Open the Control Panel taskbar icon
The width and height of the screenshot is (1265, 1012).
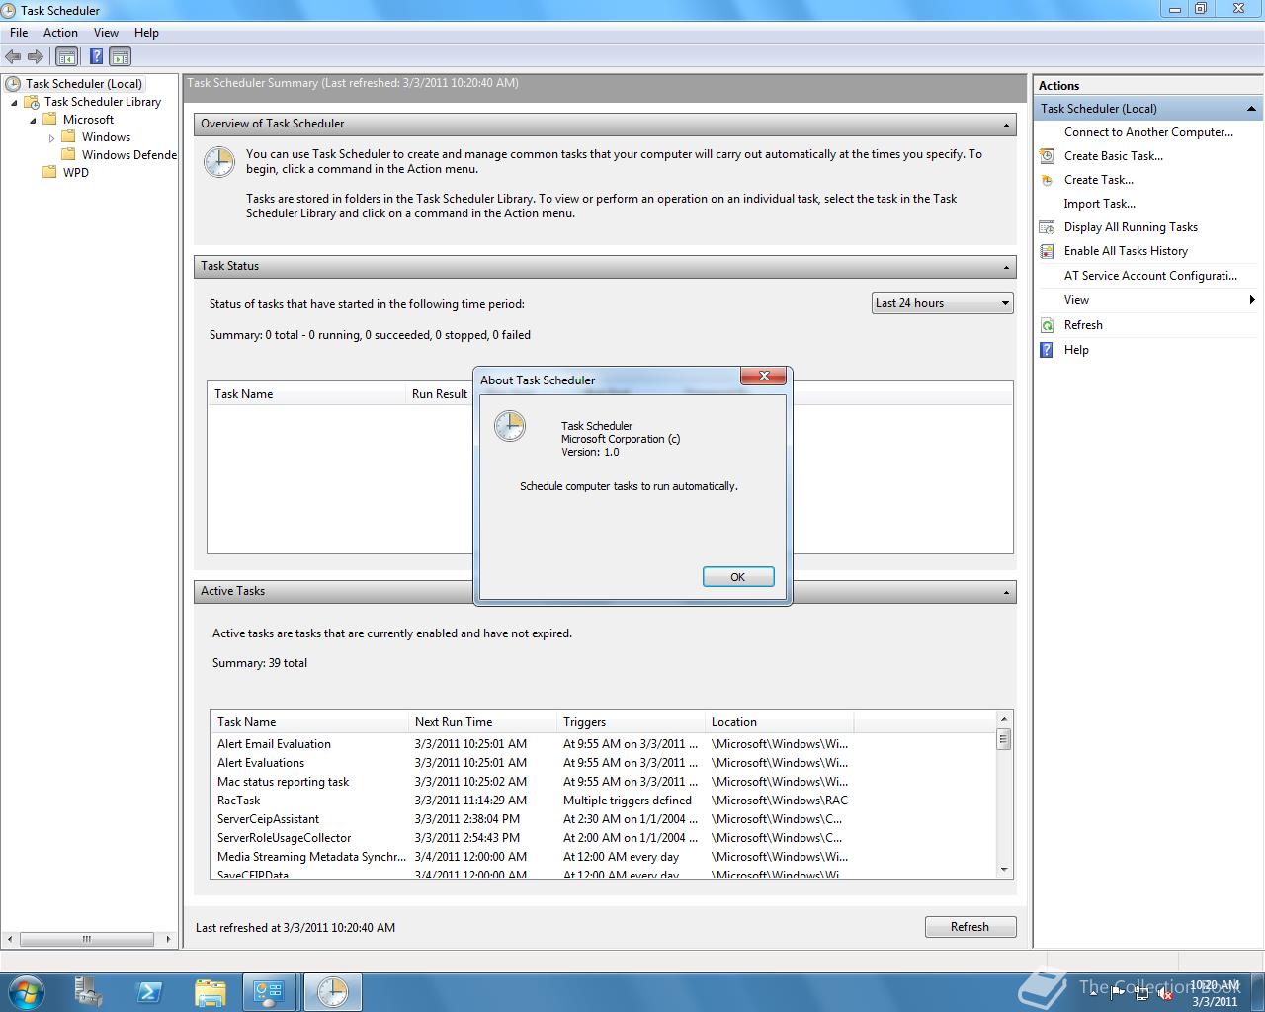pyautogui.click(x=269, y=992)
